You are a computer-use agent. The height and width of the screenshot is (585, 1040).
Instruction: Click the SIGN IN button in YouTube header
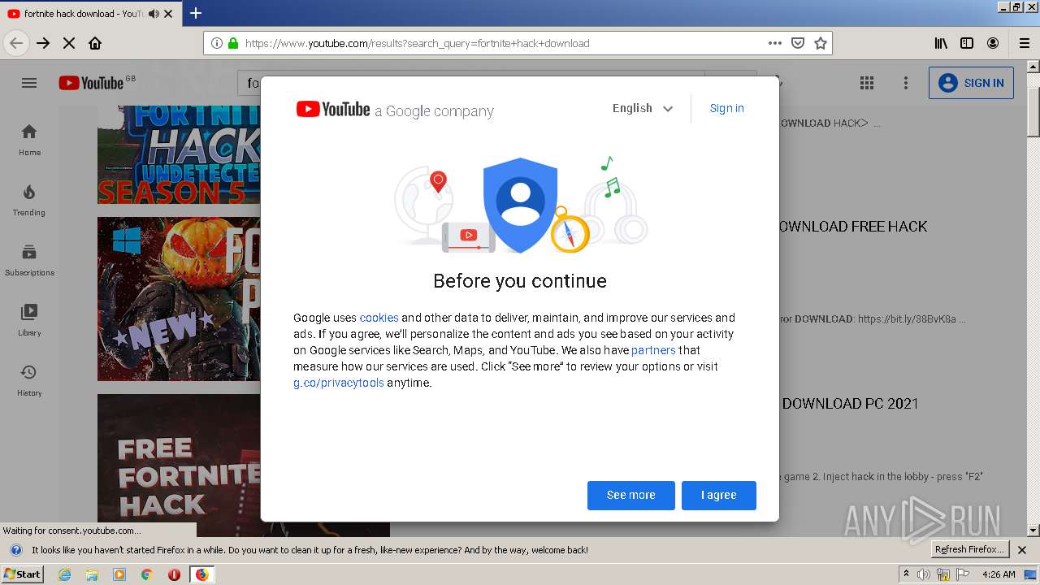[x=971, y=83]
